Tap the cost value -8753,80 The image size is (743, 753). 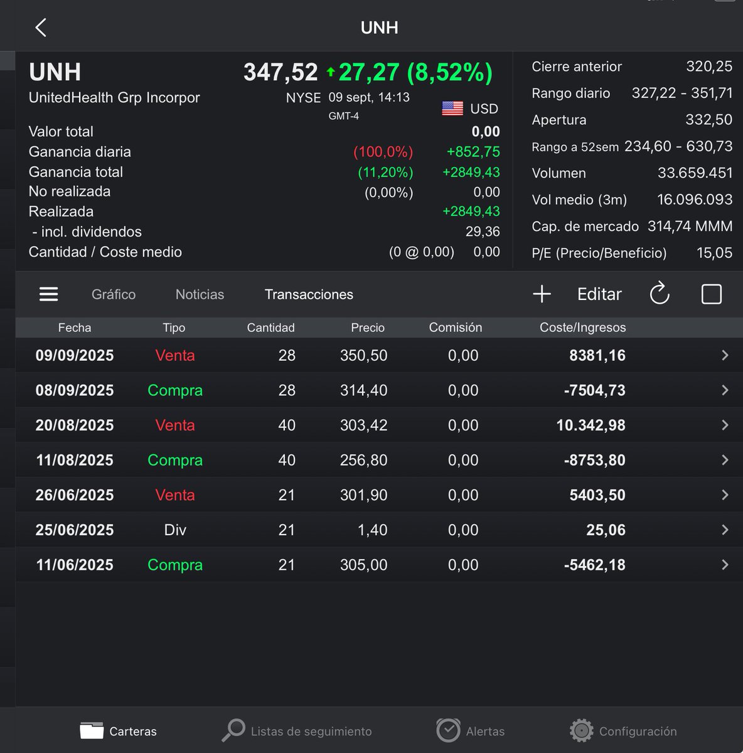point(595,460)
